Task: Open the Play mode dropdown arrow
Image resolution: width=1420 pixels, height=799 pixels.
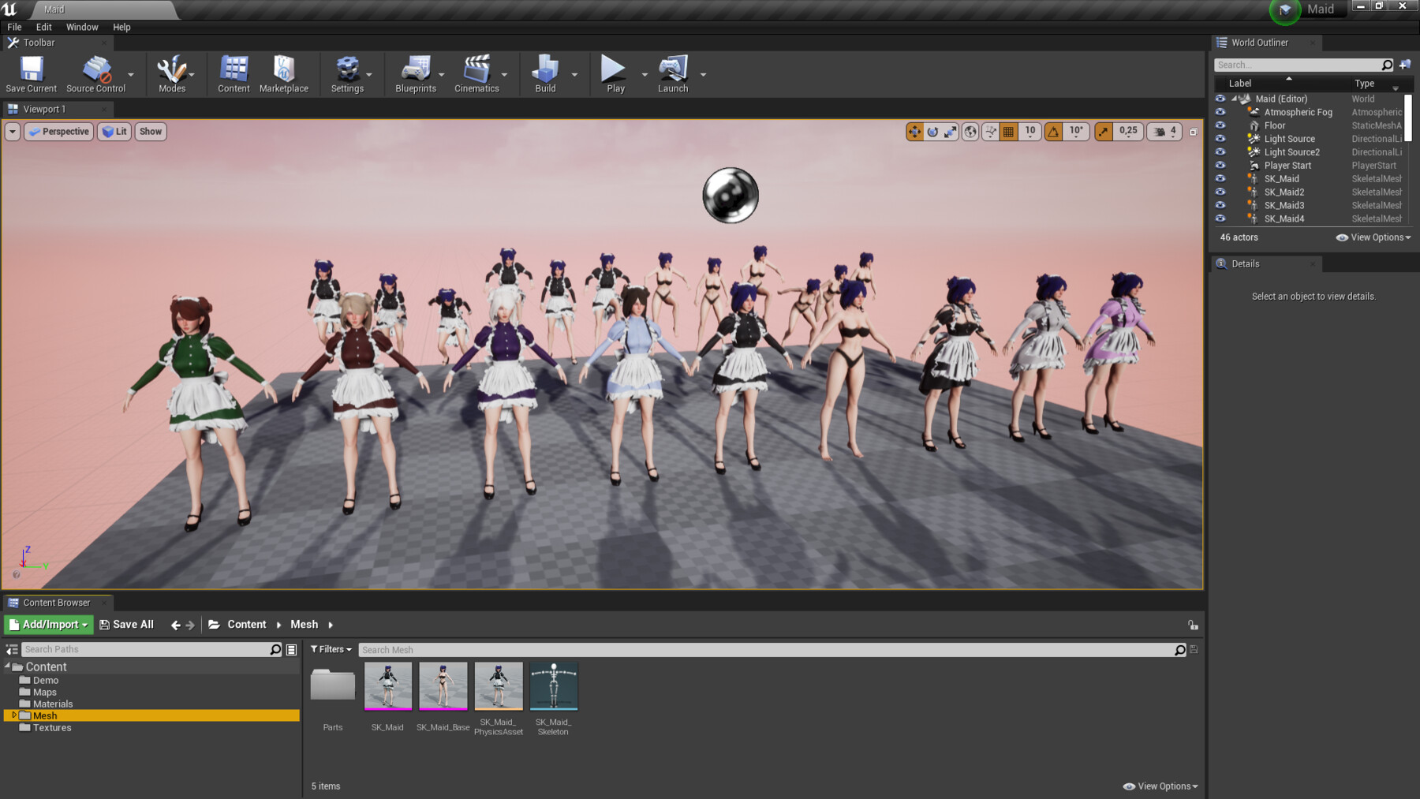Action: tap(644, 73)
